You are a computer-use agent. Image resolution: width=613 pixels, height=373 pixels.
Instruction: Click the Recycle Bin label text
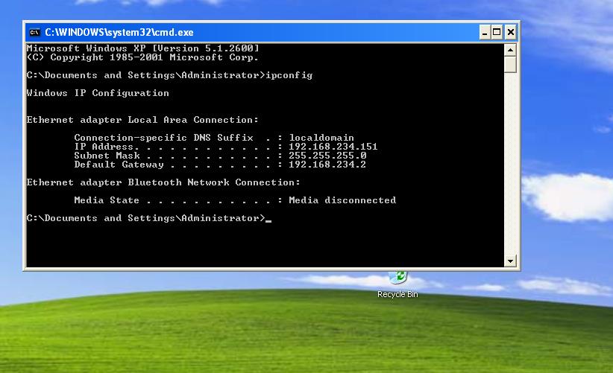coord(397,294)
